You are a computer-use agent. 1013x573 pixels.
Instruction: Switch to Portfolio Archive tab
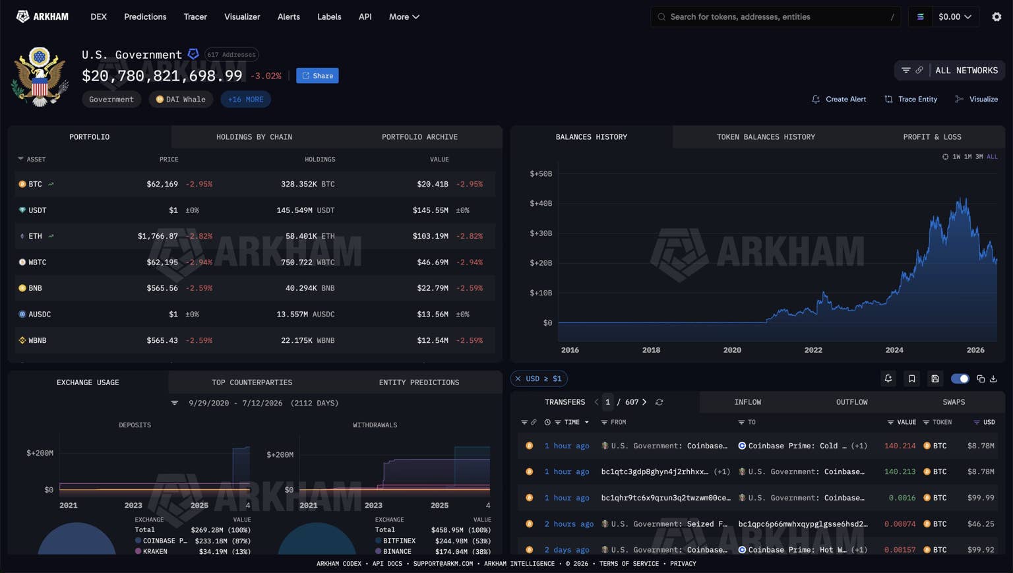419,137
